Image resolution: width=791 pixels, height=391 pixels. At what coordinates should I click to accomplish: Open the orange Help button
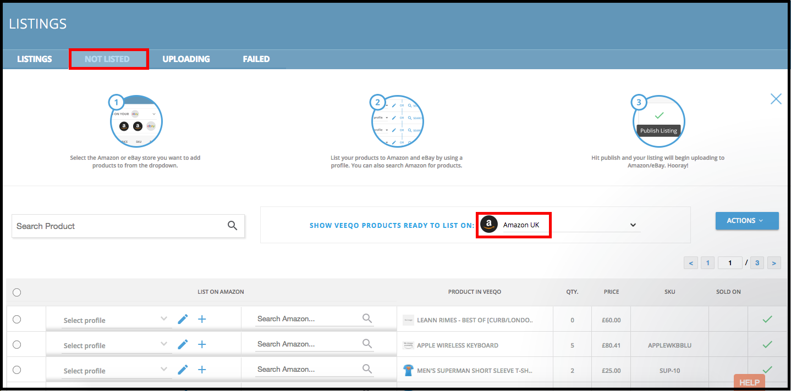pyautogui.click(x=749, y=382)
